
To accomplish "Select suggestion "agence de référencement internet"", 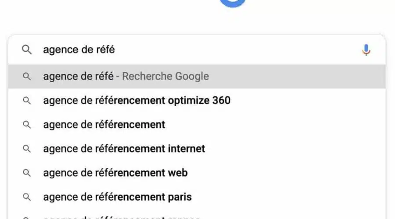I will 124,149.
